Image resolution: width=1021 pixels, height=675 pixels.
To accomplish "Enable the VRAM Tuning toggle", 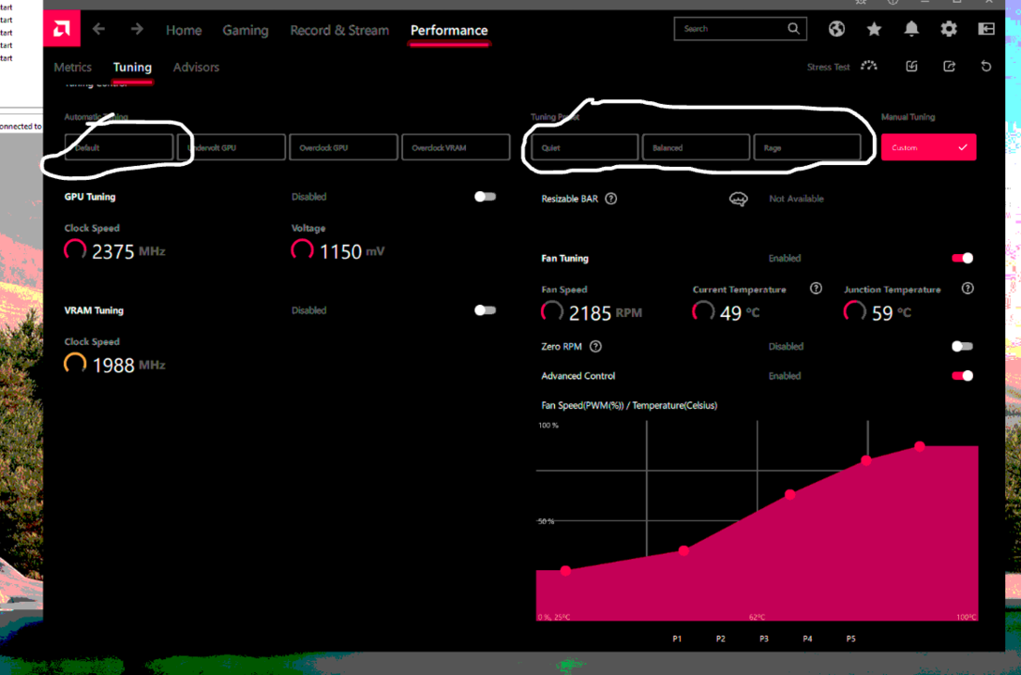I will pos(485,310).
